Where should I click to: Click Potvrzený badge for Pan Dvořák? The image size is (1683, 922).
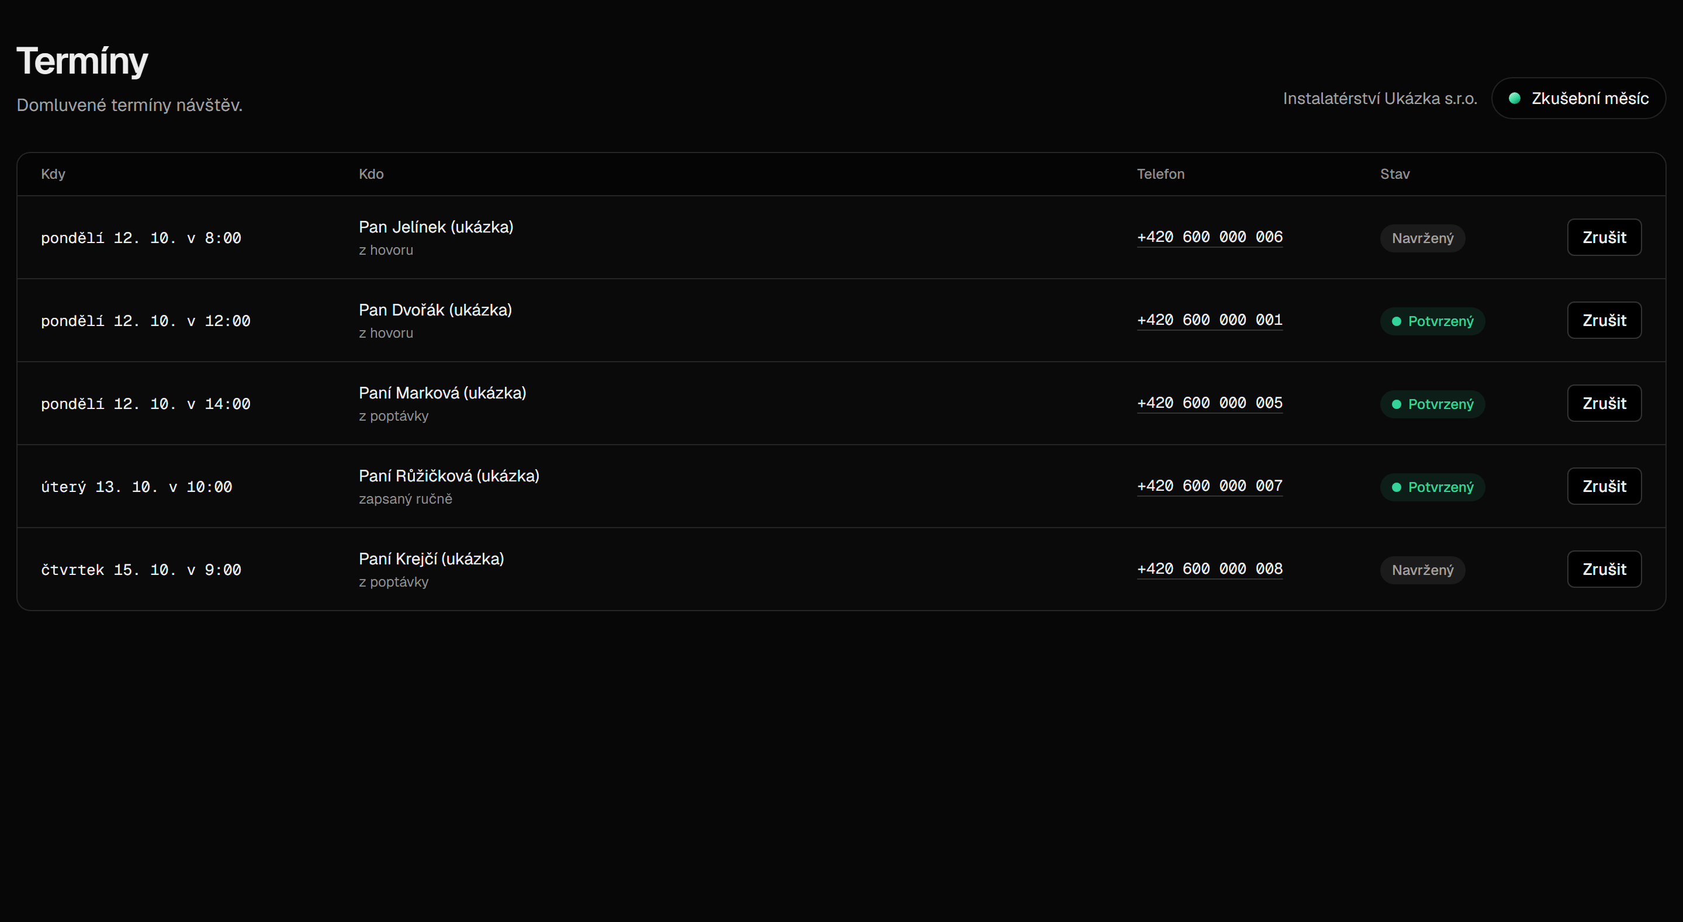1432,321
